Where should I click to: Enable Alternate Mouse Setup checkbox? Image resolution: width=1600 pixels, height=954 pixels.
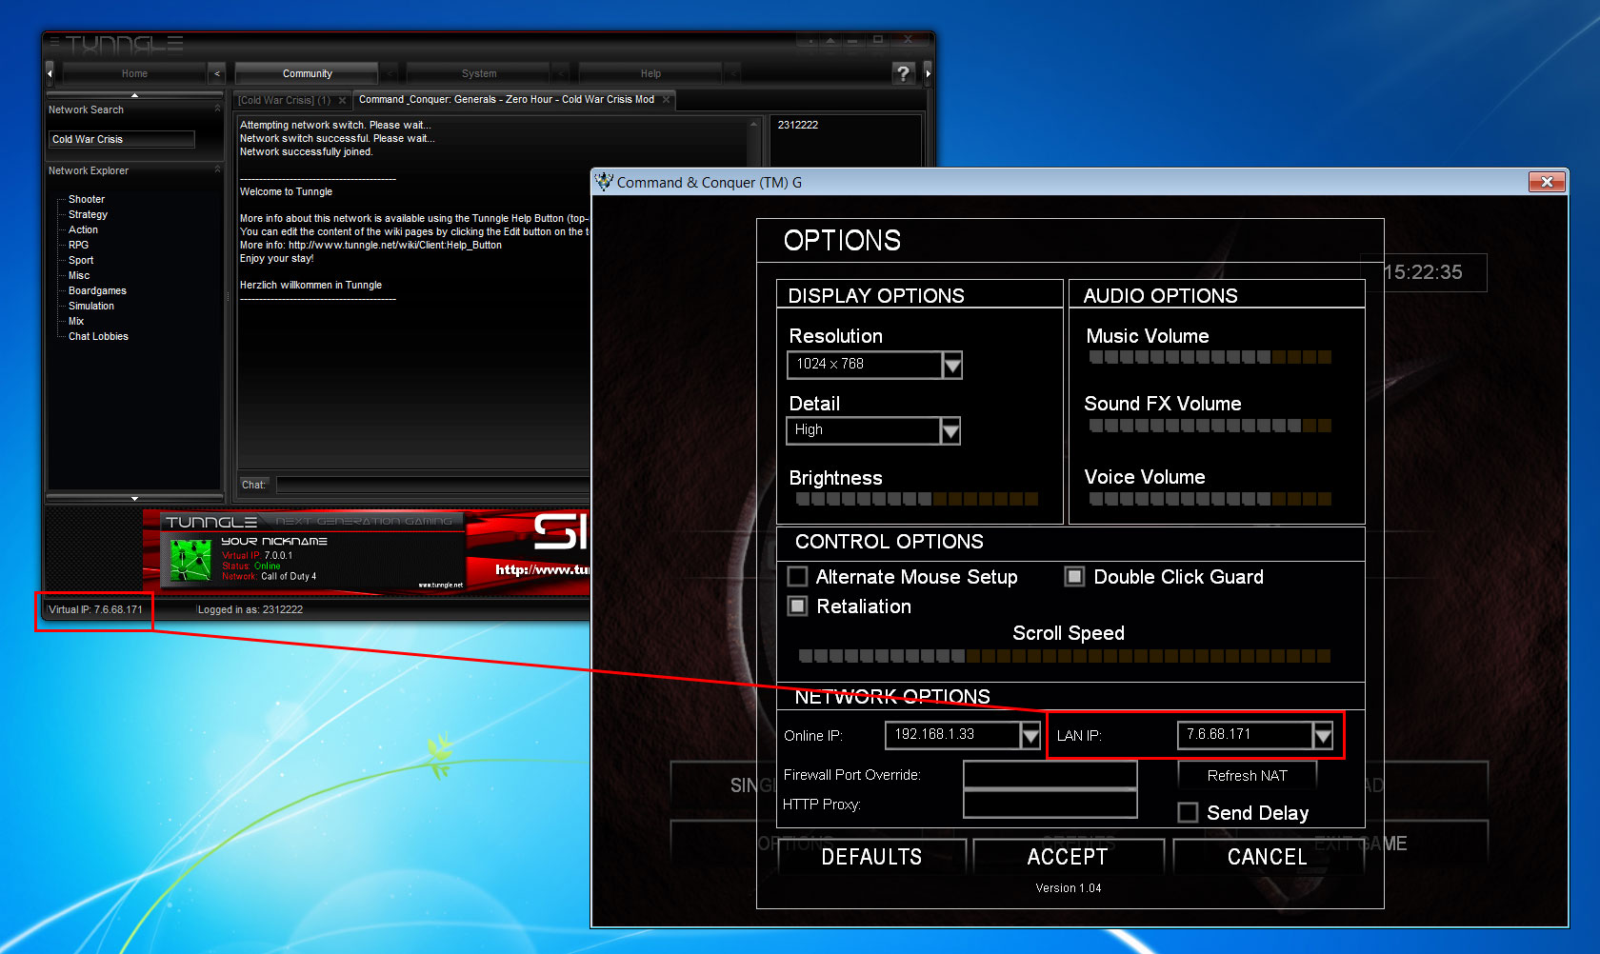click(797, 576)
